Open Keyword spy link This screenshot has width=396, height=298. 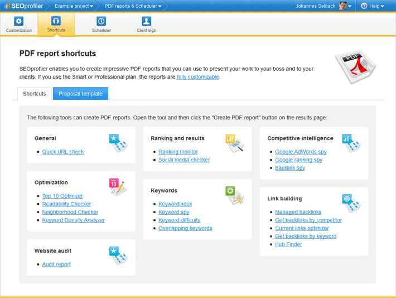(174, 212)
